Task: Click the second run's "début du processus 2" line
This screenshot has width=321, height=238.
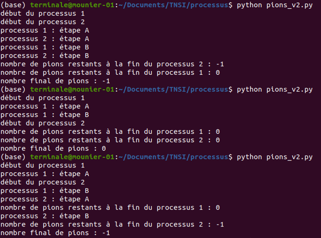Action: [x=43, y=123]
